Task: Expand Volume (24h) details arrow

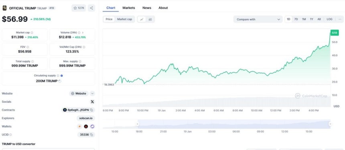Action: tap(83, 32)
